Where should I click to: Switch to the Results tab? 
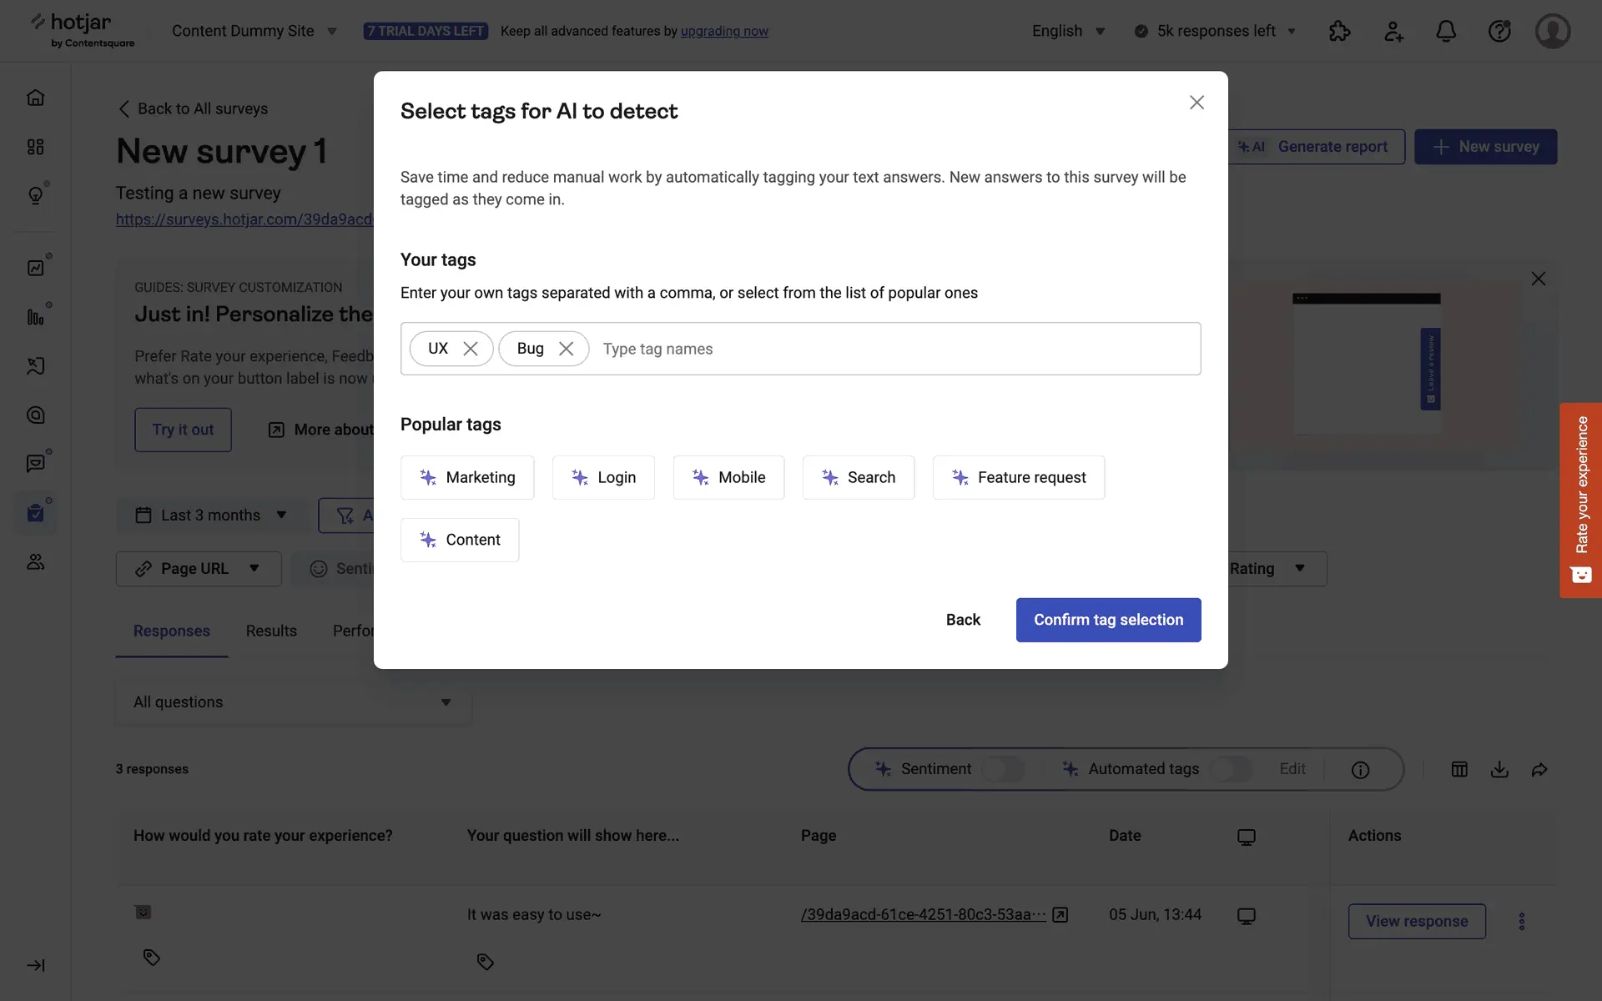click(x=271, y=631)
